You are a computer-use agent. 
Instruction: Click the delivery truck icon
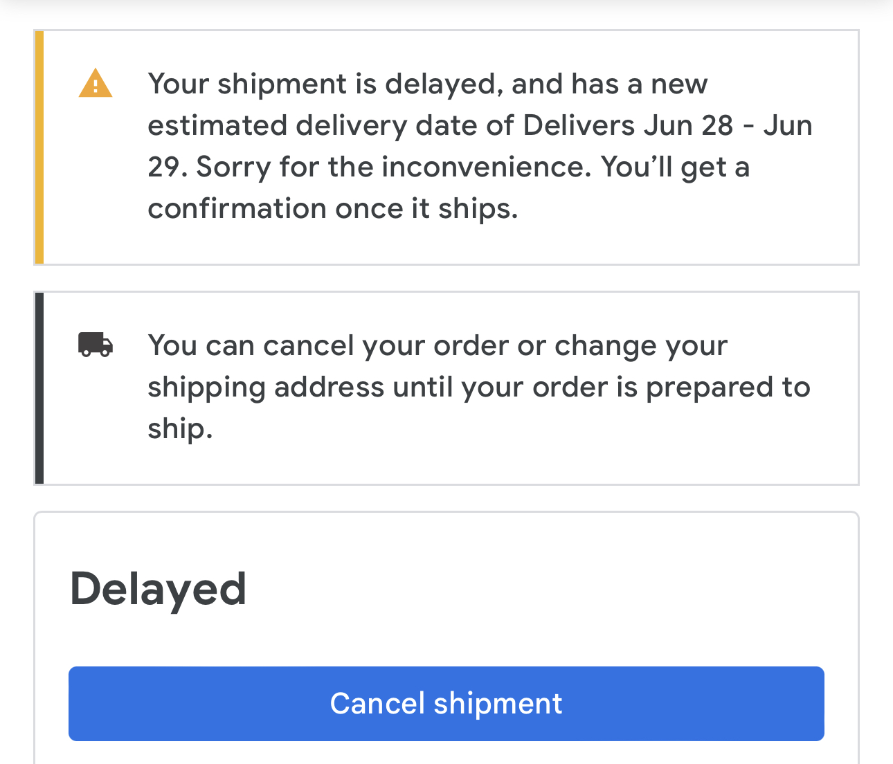point(96,344)
